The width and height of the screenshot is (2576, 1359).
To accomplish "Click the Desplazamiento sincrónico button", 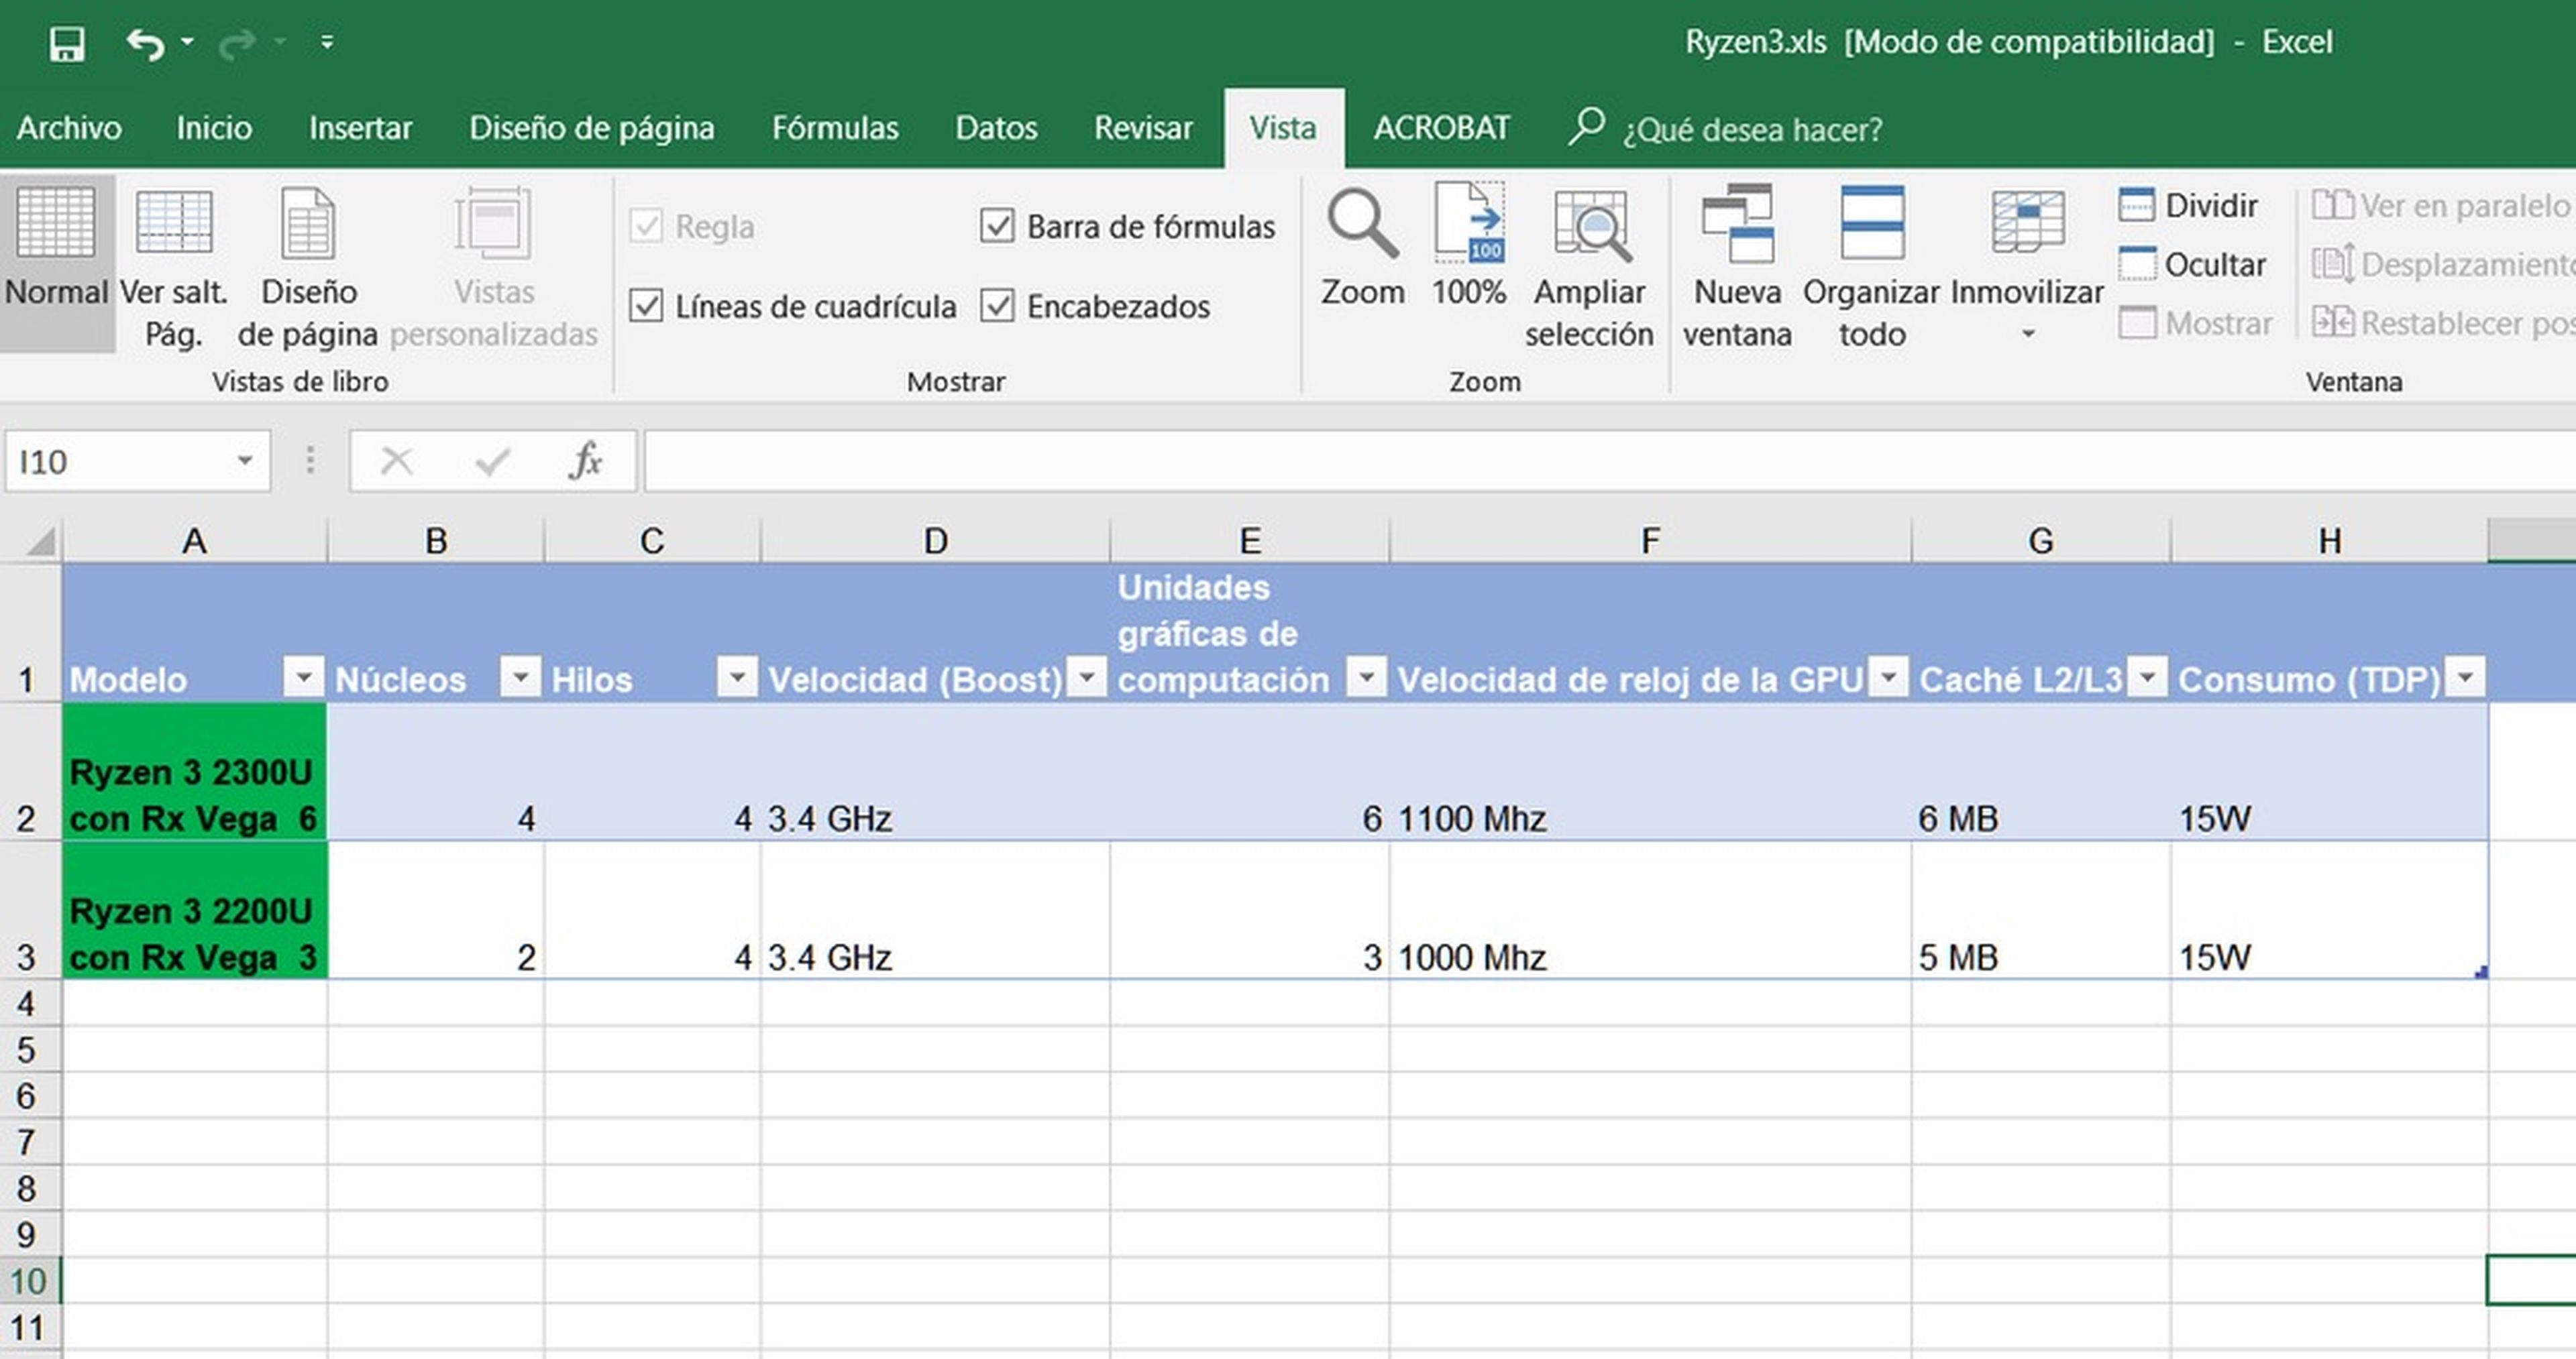I will click(x=2443, y=265).
